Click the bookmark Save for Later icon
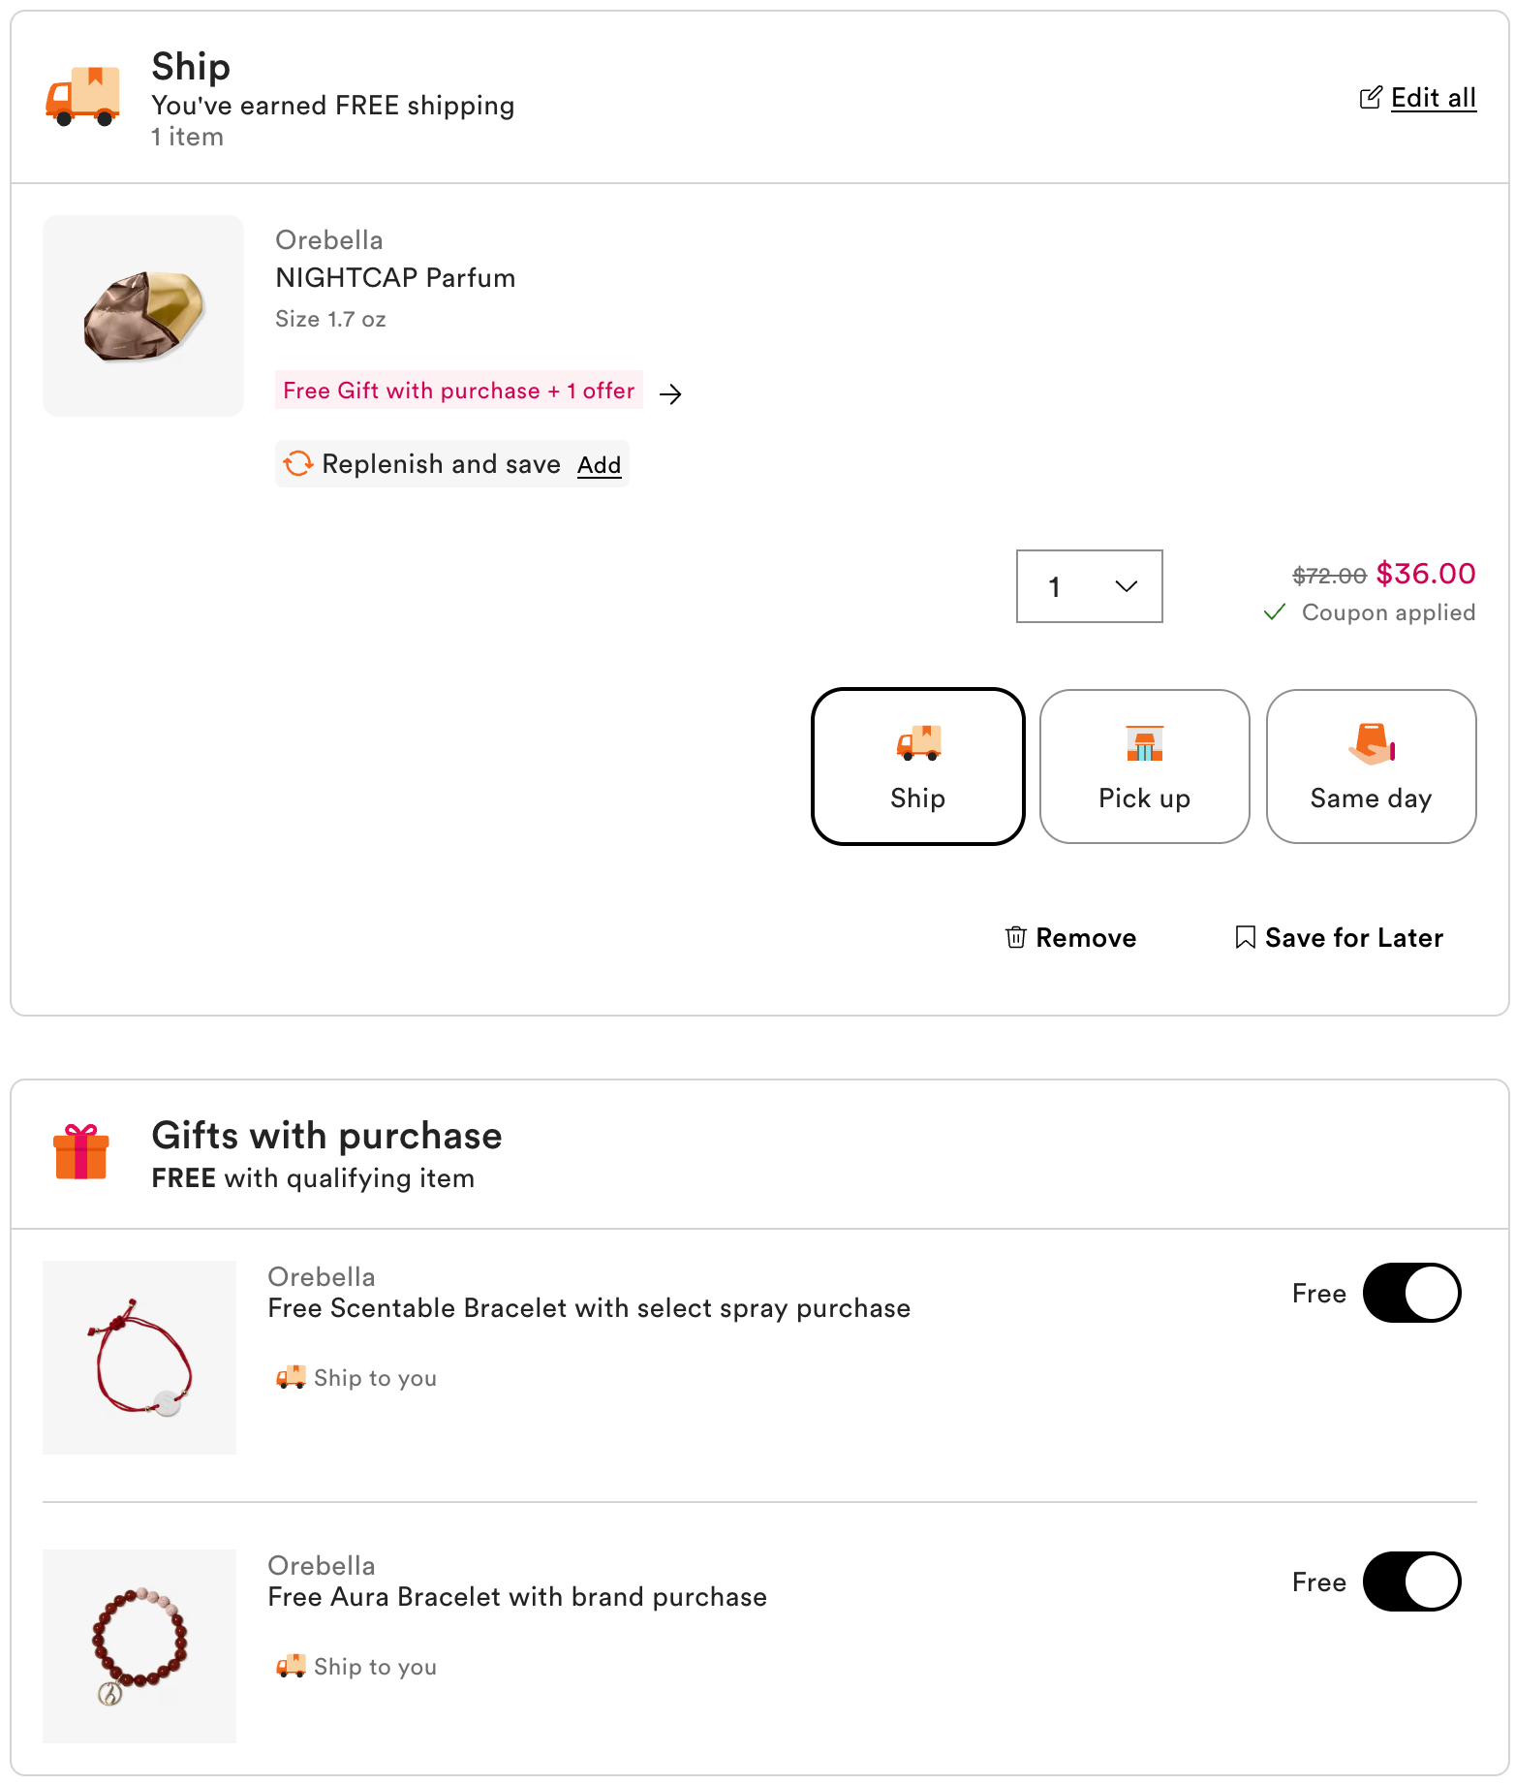The height and width of the screenshot is (1785, 1515). [1245, 937]
